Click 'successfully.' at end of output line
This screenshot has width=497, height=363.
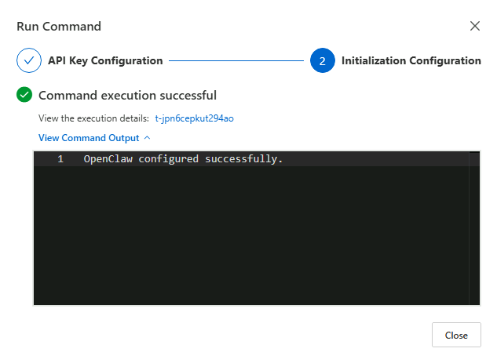243,159
